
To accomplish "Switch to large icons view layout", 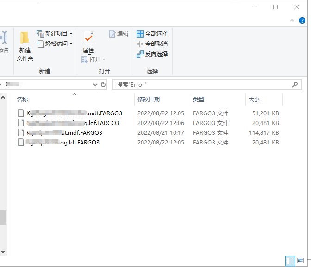I will pos(300,261).
